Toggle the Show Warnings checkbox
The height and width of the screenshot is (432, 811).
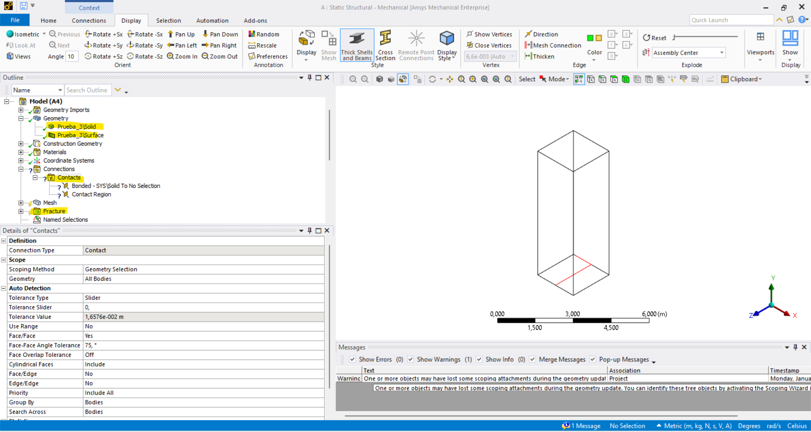pyautogui.click(x=411, y=359)
